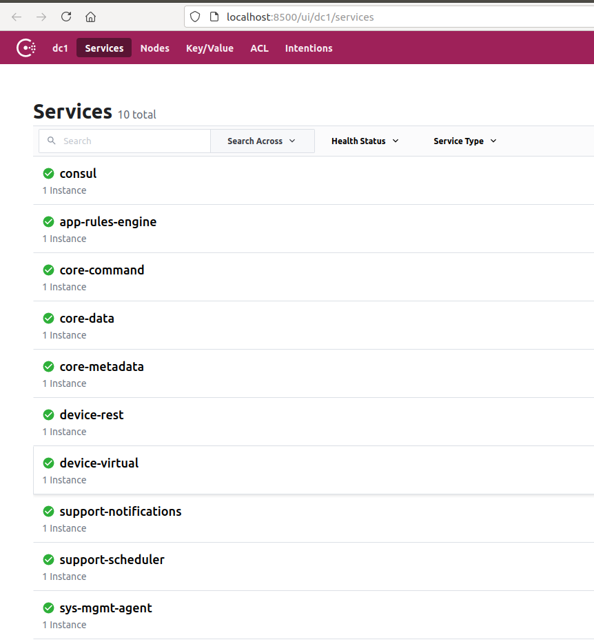Viewport: 594px width, 642px height.
Task: Open the app-rules-engine service
Action: (x=108, y=222)
